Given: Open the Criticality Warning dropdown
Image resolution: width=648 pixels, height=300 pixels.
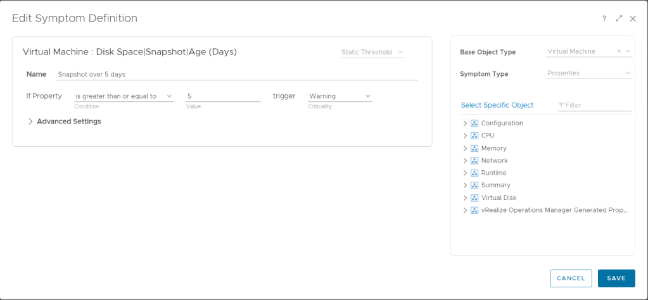Looking at the screenshot, I should point(340,96).
